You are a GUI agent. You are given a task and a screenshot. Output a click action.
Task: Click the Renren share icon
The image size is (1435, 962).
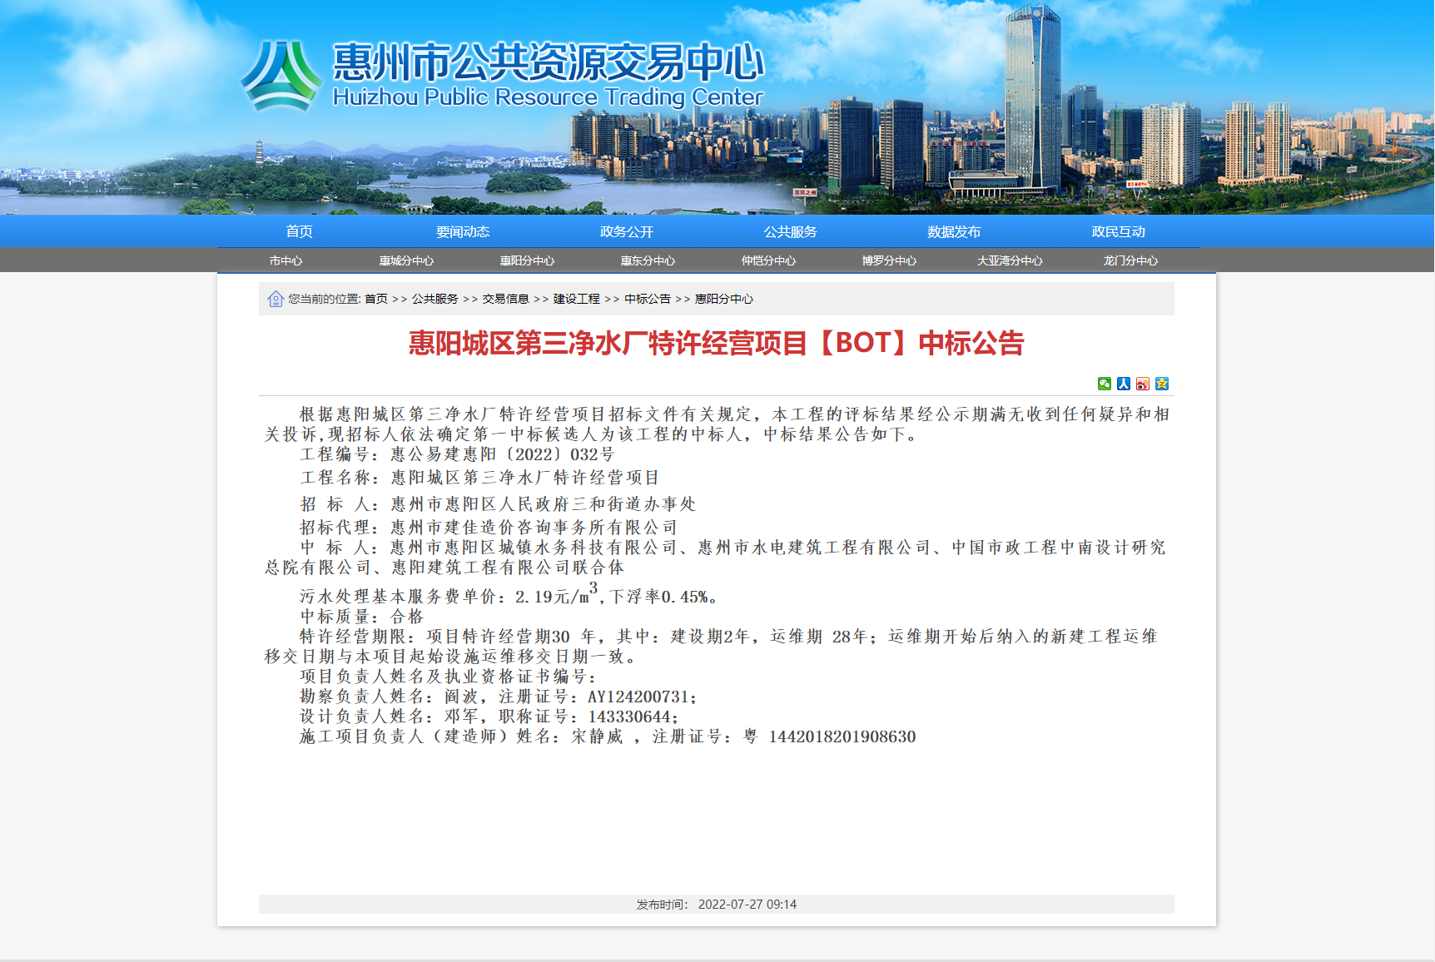pos(1123,384)
